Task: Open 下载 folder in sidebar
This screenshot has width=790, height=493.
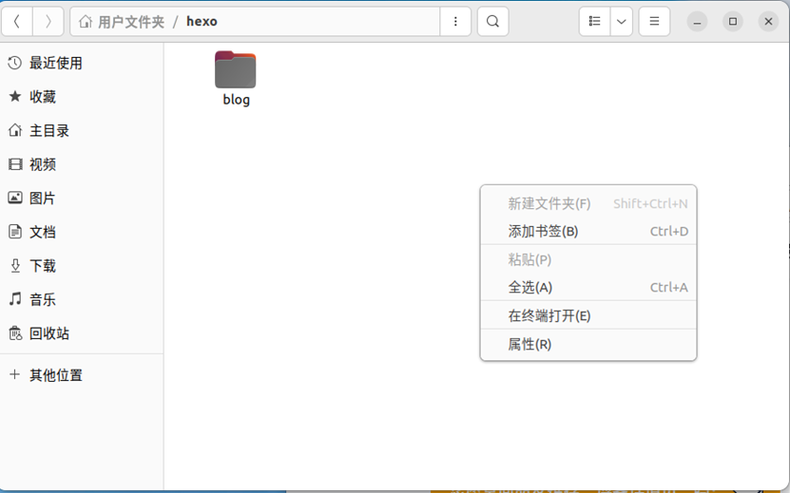Action: [x=42, y=266]
